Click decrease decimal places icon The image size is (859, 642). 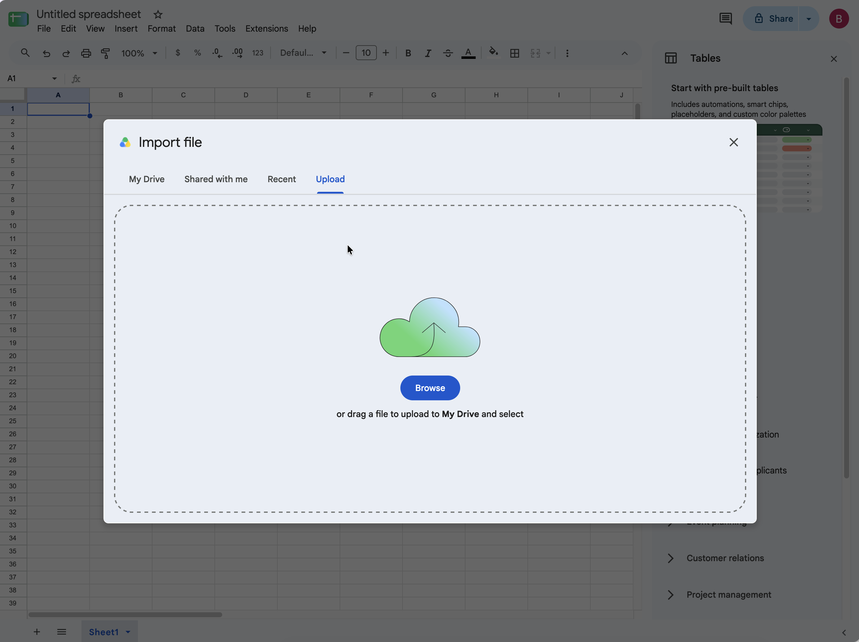[218, 53]
